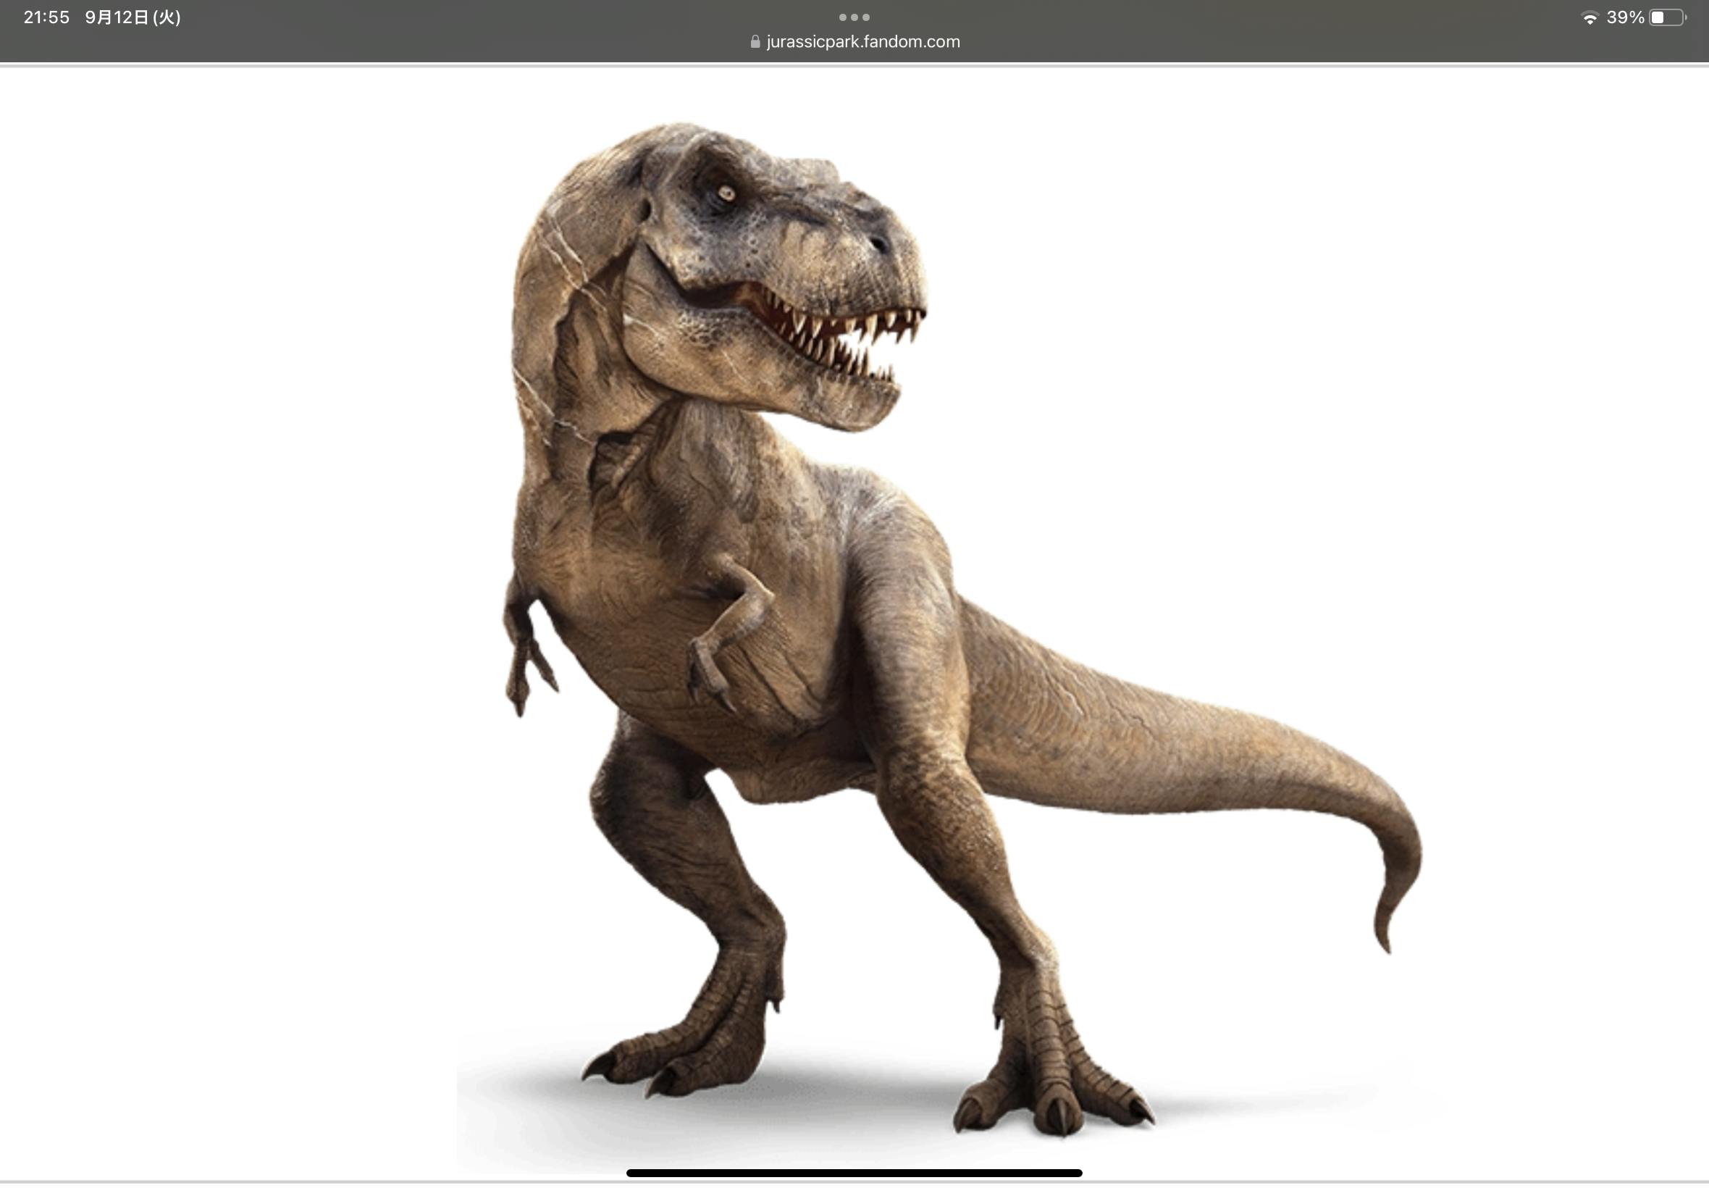Tap the battery icon in status bar
This screenshot has width=1709, height=1188.
(1666, 18)
